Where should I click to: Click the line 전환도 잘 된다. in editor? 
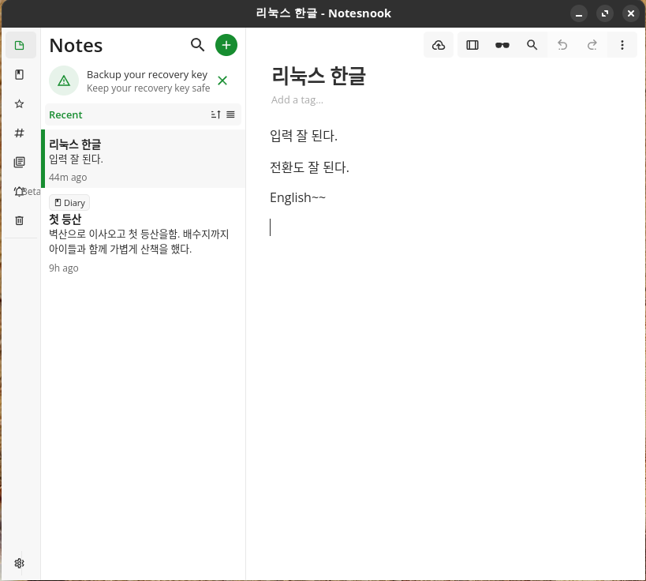tap(309, 167)
